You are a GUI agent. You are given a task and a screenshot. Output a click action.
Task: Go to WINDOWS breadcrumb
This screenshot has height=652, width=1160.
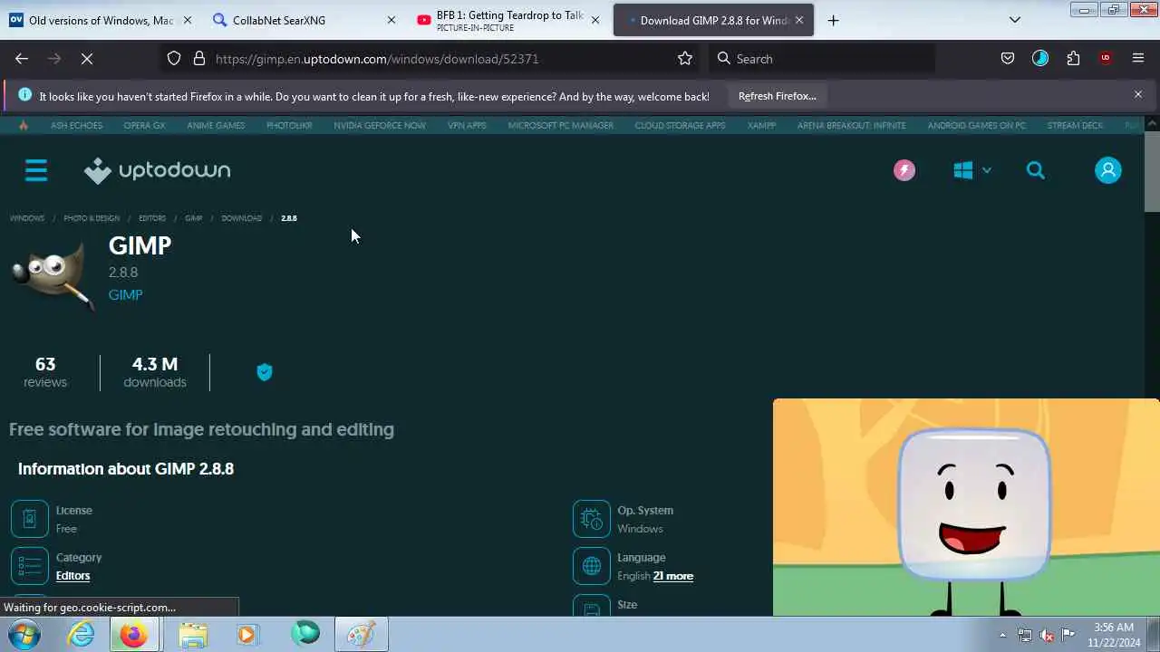[x=26, y=218]
